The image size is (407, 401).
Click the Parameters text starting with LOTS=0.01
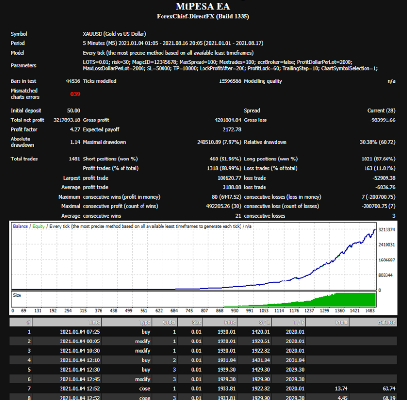[229, 65]
